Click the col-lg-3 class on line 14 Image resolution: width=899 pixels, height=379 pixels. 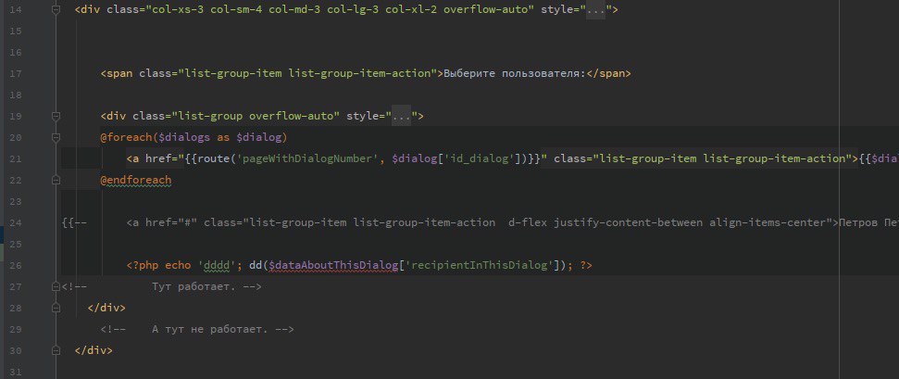click(x=353, y=10)
